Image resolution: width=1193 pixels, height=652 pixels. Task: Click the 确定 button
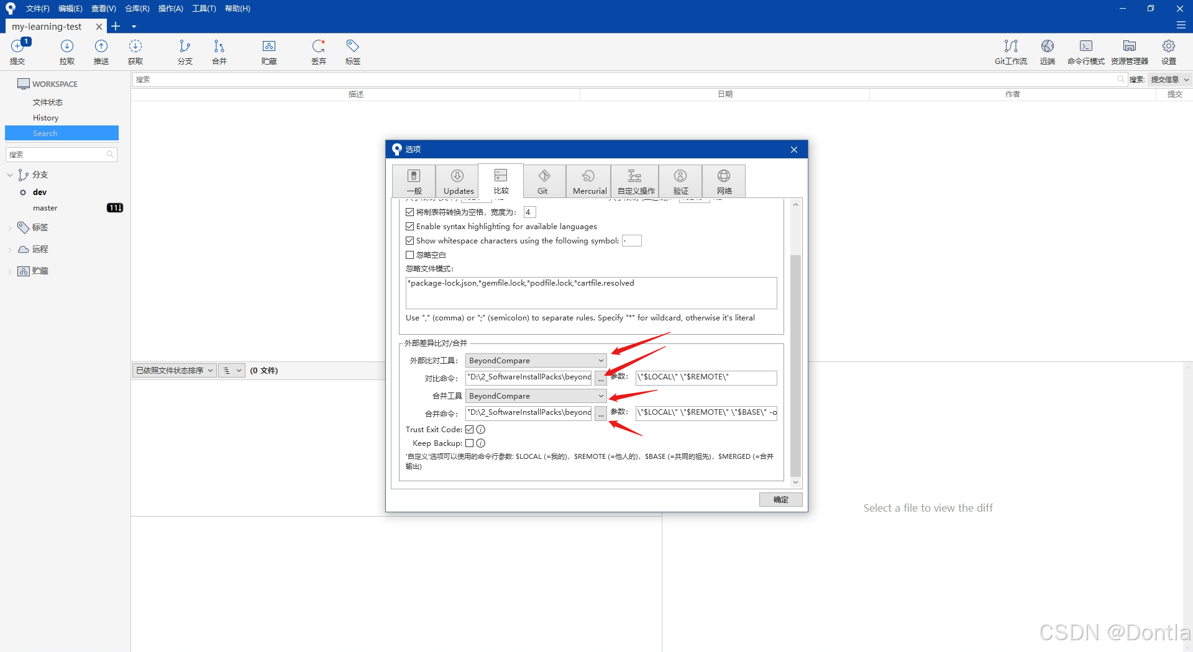[x=780, y=500]
